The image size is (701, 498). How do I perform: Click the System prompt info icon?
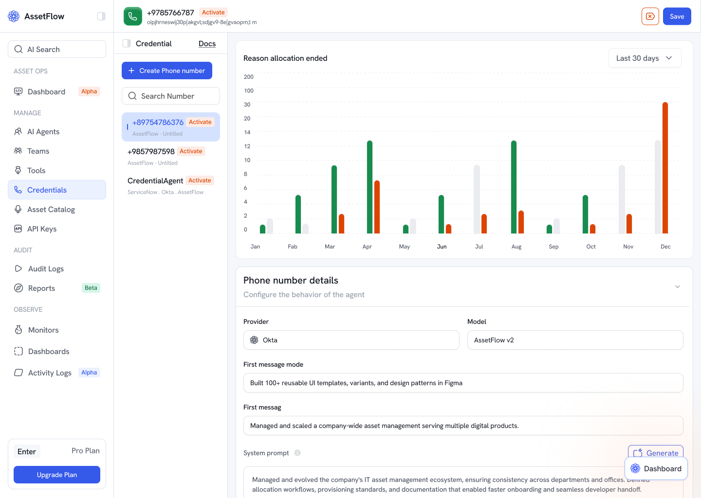[297, 453]
